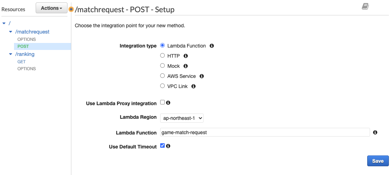Viewport: 391px width, 175px height.
Task: Click the orange indicator dot near title
Action: tap(71, 9)
